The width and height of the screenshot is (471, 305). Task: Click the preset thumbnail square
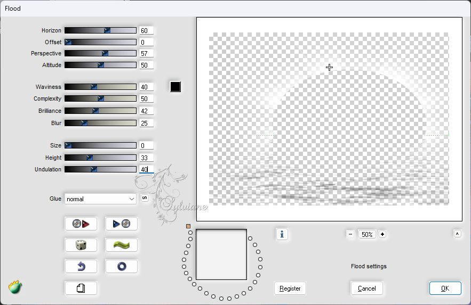tap(221, 254)
